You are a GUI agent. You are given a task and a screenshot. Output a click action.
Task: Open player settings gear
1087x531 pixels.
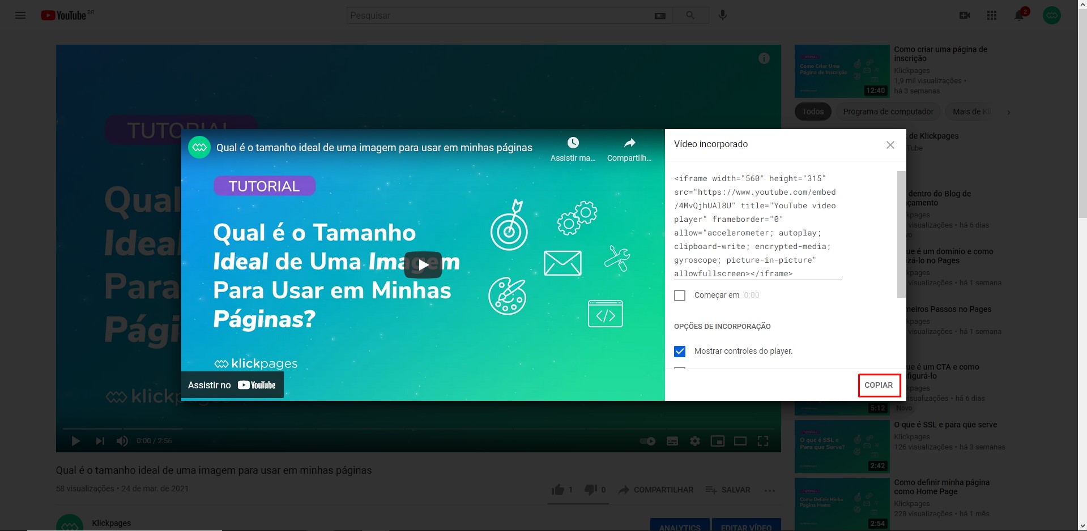[x=695, y=441]
